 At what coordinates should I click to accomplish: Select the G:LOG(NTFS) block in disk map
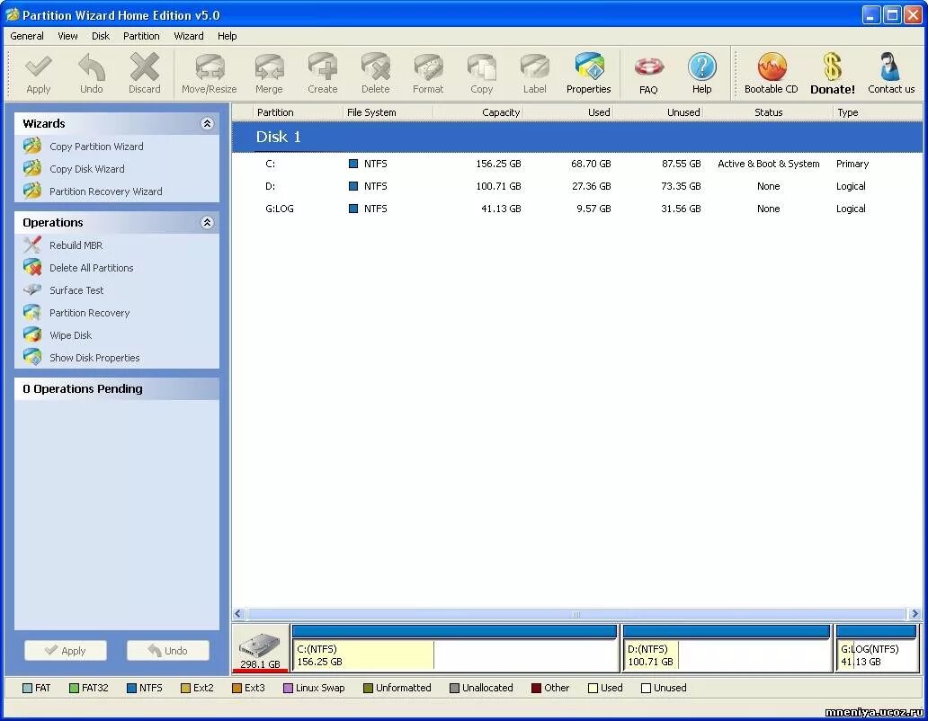[877, 649]
